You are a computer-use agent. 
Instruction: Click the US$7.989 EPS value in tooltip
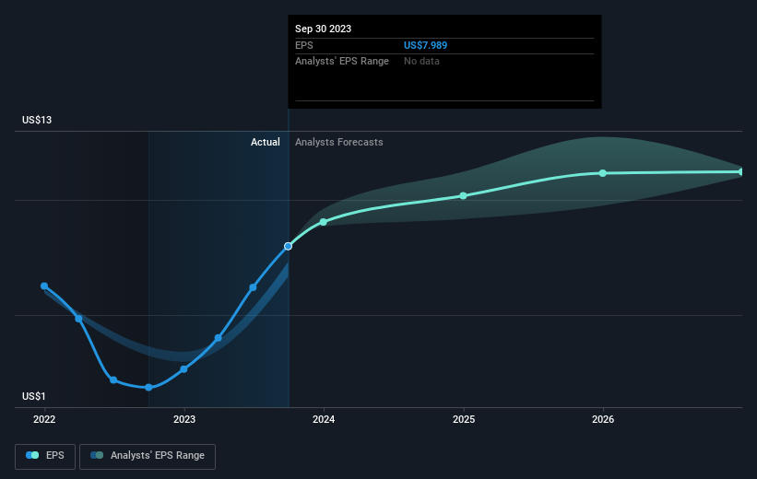[425, 45]
